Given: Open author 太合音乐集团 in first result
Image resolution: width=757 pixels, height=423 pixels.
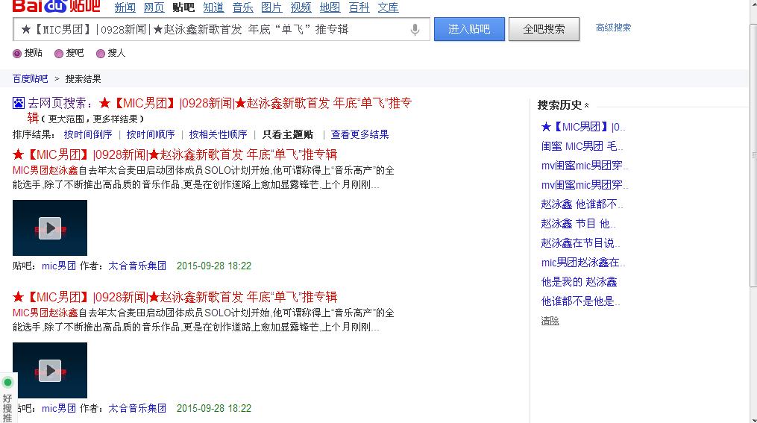Looking at the screenshot, I should (137, 266).
